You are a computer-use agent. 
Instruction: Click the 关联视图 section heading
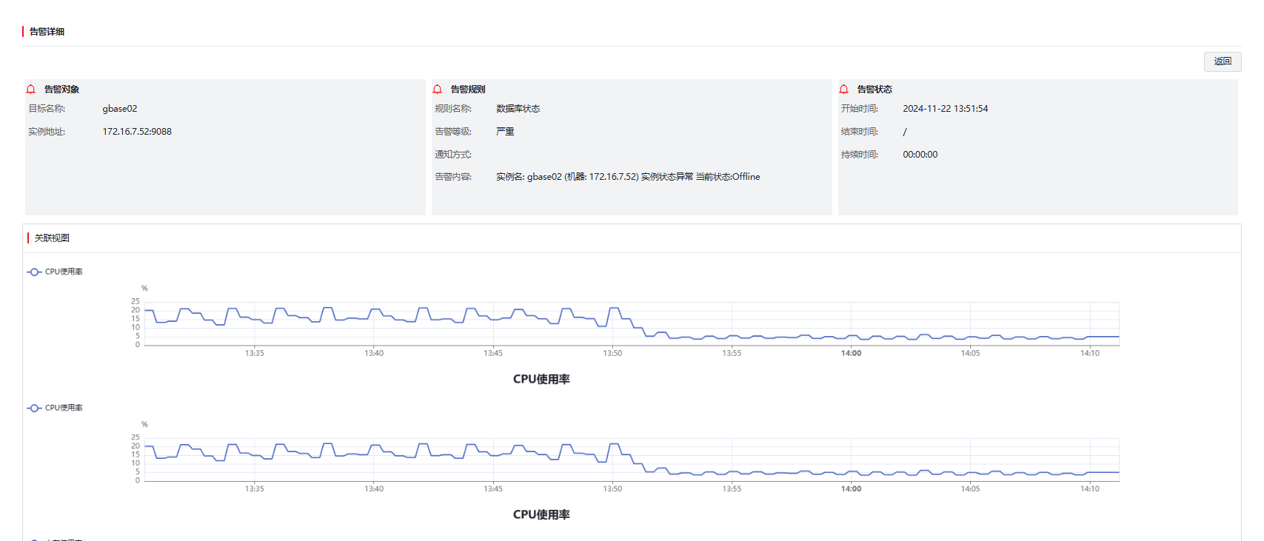[52, 238]
